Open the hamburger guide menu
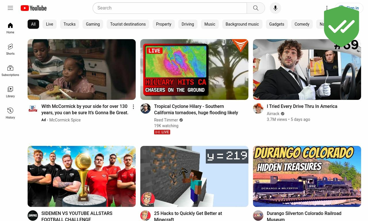This screenshot has height=221, width=368. click(x=10, y=8)
